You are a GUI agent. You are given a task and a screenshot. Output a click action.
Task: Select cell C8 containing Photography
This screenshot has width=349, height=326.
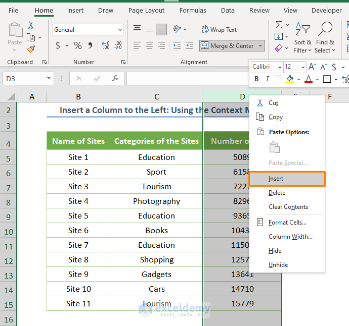point(156,201)
